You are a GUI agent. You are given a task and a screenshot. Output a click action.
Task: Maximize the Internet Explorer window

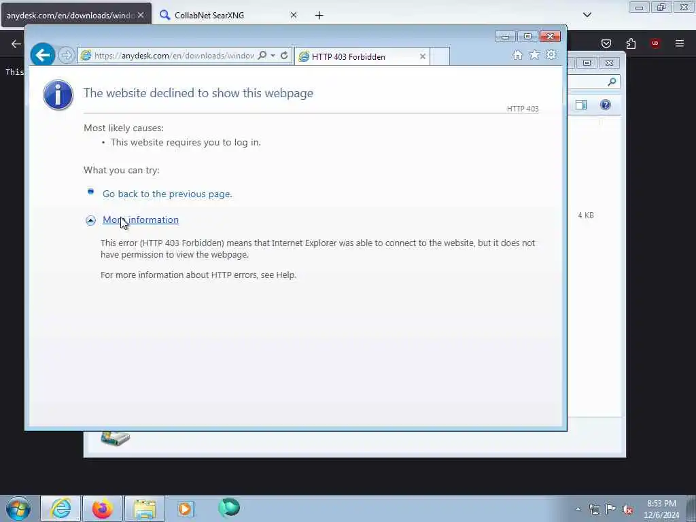[x=527, y=36]
